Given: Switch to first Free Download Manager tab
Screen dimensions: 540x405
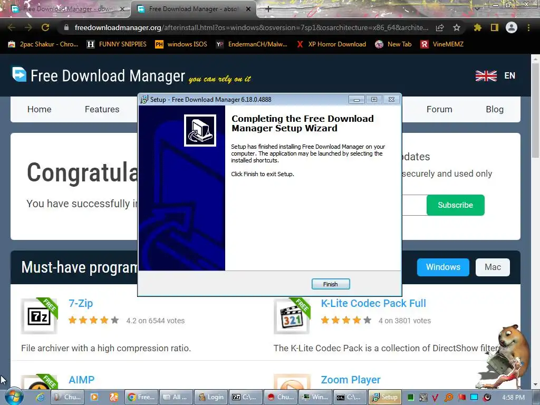Looking at the screenshot, I should (x=65, y=9).
